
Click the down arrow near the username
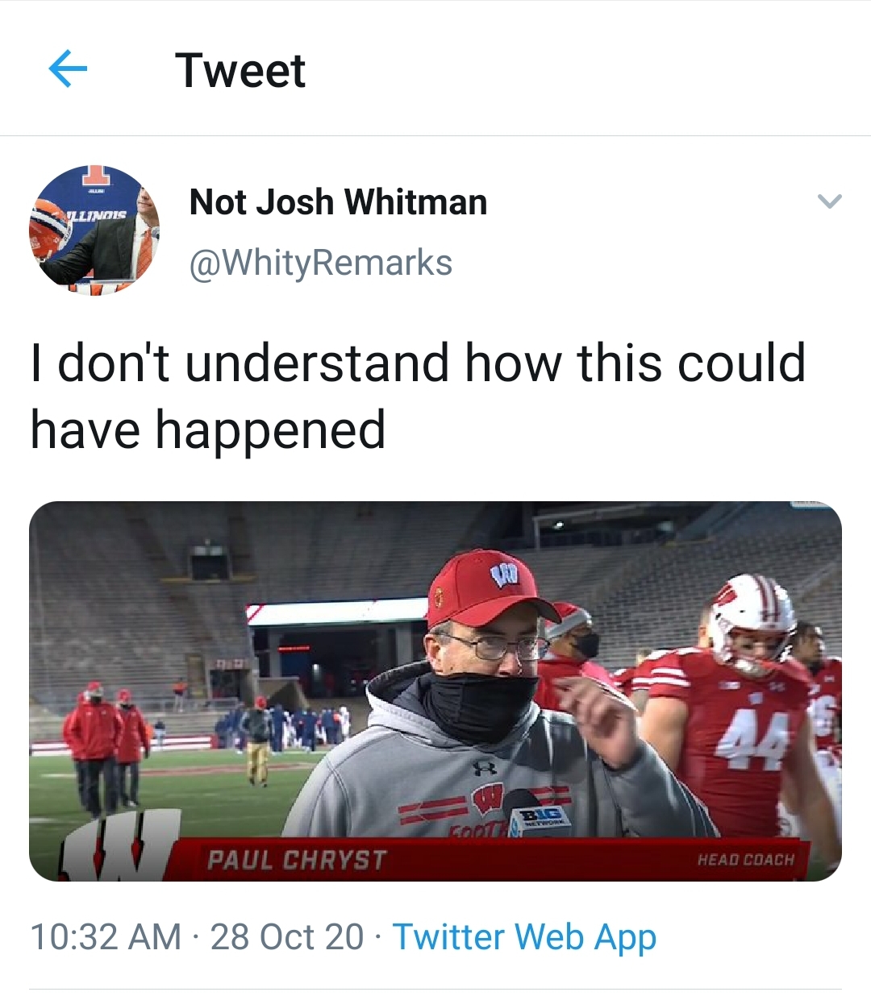[x=829, y=203]
